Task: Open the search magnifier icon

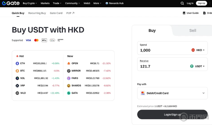Action: point(182,3)
